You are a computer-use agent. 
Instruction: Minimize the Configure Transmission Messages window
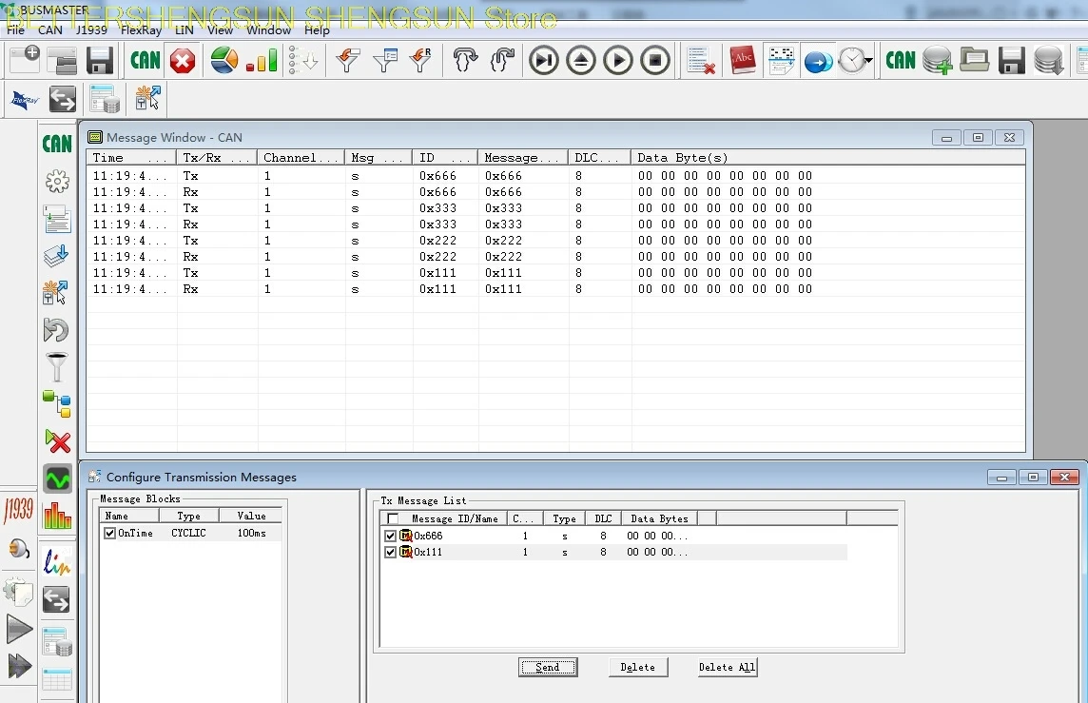(1001, 478)
